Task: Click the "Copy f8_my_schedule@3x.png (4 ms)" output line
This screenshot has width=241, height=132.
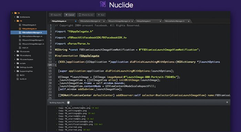Action: pos(77,108)
